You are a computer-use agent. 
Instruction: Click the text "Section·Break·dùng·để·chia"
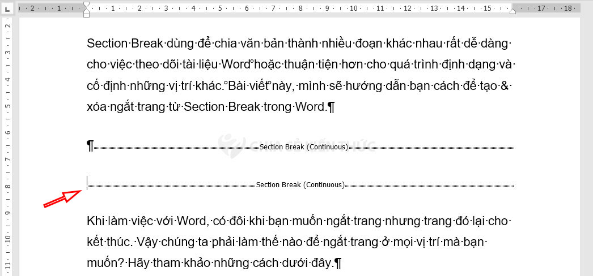click(162, 44)
